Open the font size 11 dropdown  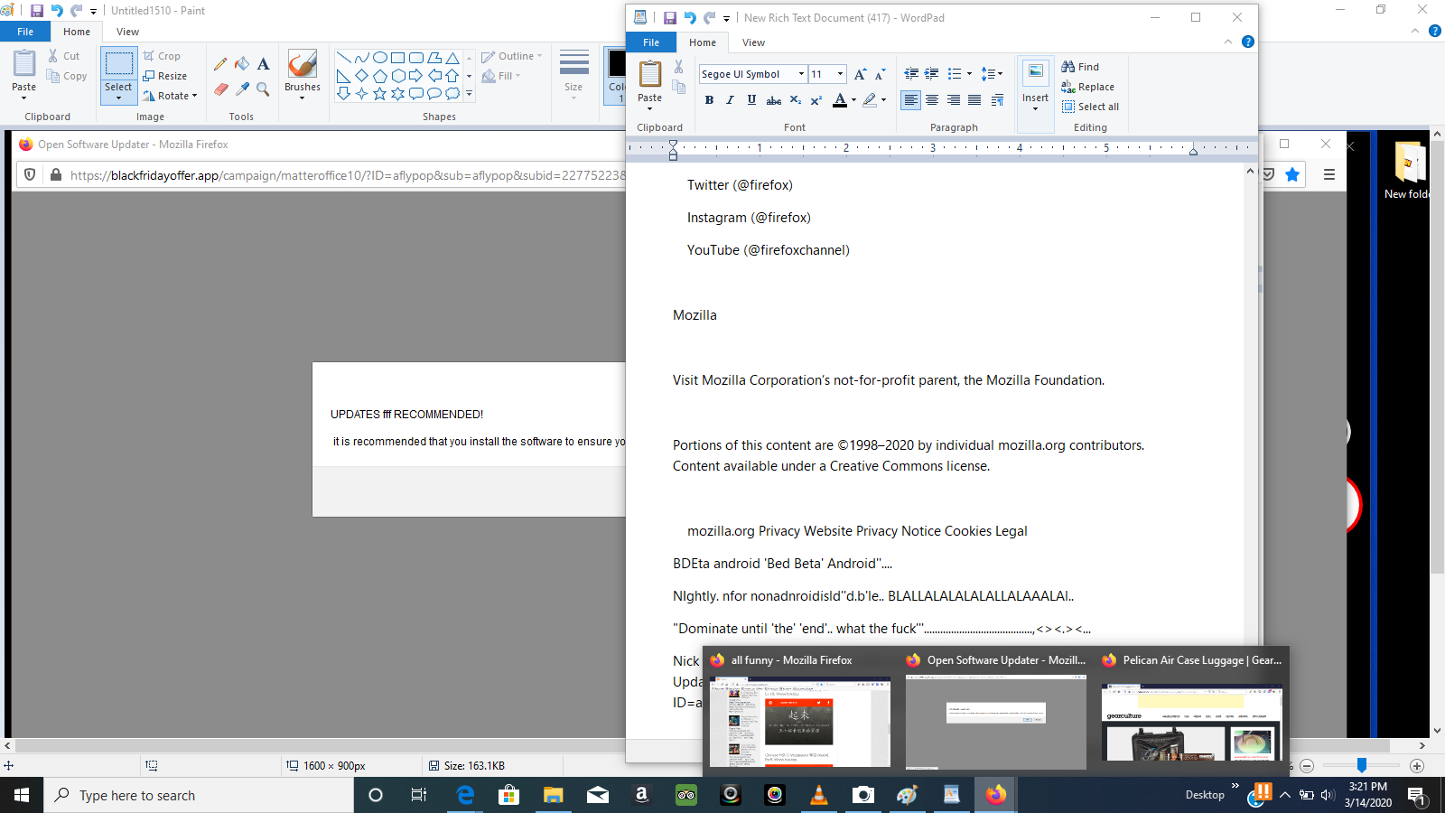coord(841,74)
